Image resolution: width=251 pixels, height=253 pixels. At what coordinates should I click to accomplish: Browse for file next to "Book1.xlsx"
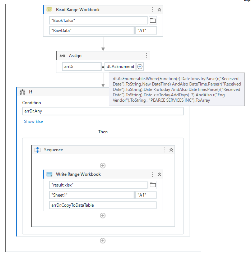[x=153, y=20]
